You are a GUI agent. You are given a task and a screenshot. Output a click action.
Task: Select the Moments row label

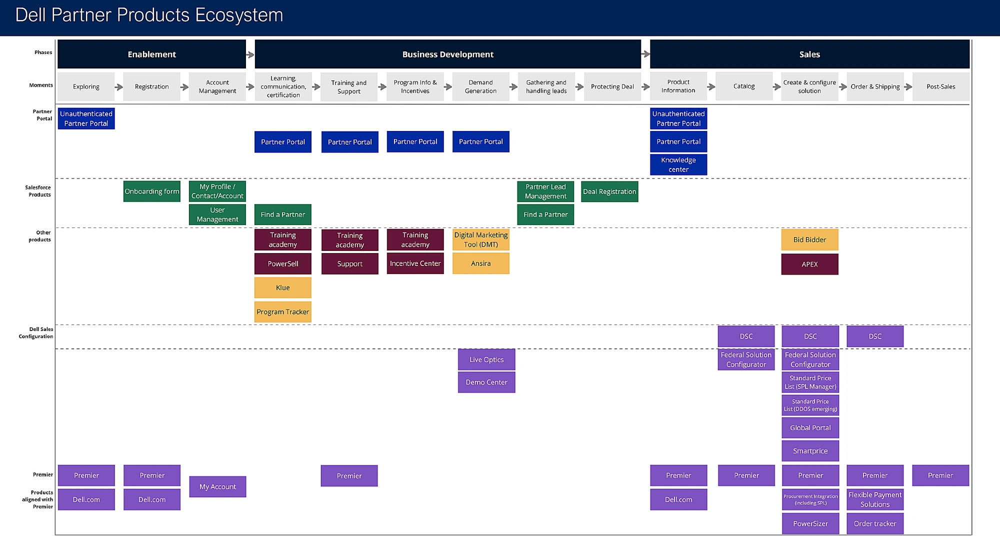41,85
